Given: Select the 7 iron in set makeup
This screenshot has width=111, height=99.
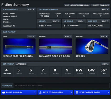Looking at the screenshot, I should [43, 71].
